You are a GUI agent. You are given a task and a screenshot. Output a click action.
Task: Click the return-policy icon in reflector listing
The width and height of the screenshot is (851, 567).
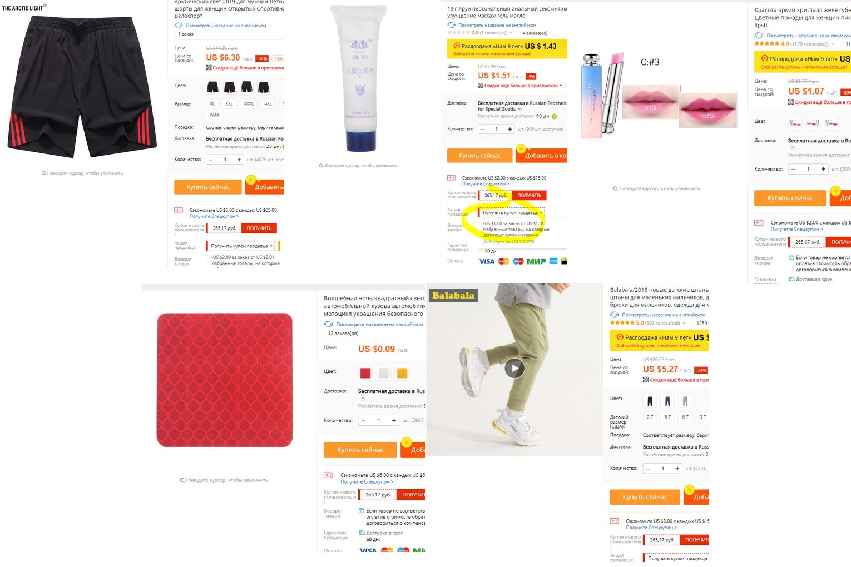click(x=362, y=510)
